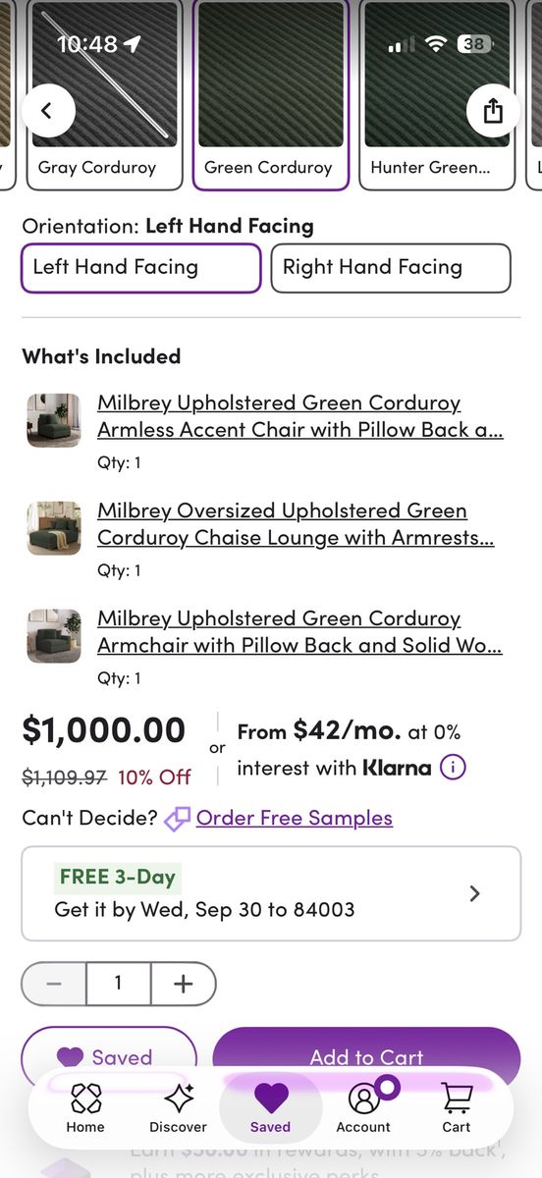Tap Add to Cart button

coord(366,1056)
